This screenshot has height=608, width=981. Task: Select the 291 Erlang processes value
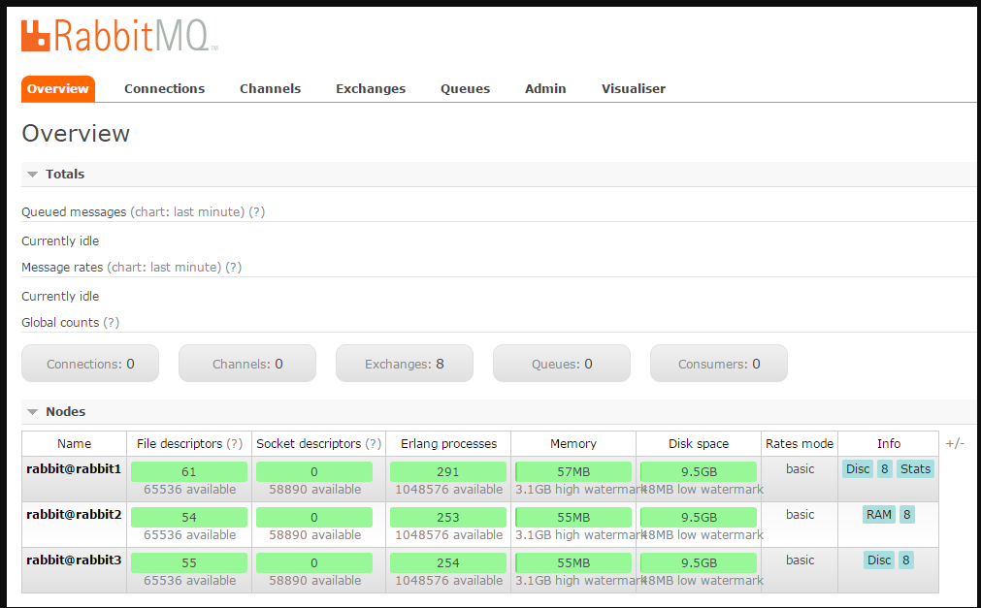point(448,471)
